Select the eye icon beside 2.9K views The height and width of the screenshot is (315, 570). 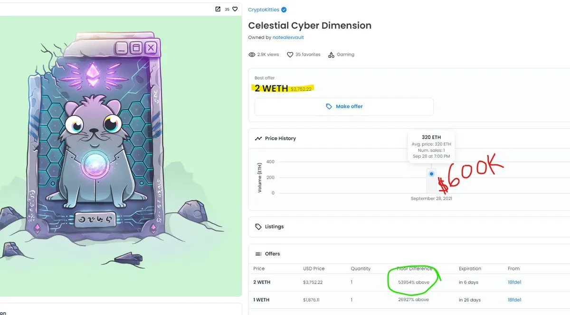252,54
